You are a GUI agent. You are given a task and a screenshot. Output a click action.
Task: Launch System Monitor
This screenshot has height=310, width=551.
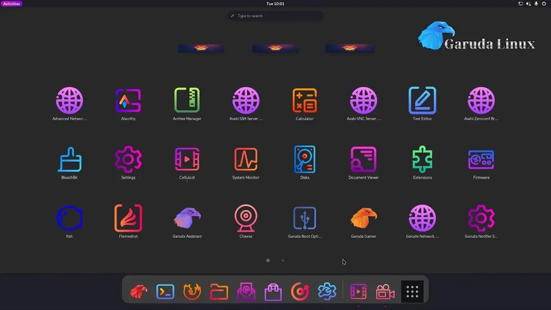246,160
